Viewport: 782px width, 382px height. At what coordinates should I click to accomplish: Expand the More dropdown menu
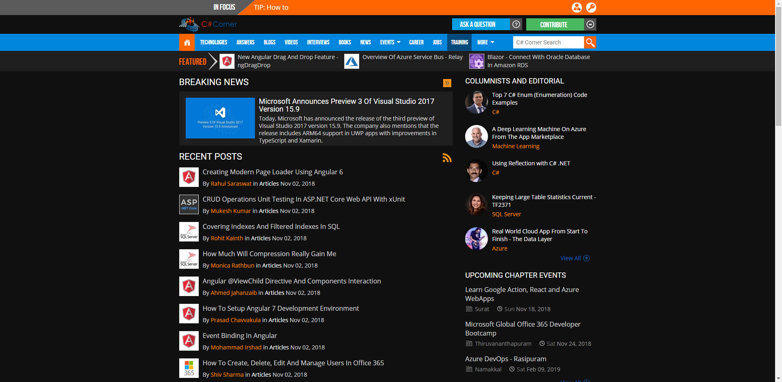point(485,42)
